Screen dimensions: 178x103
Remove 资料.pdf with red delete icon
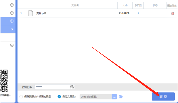172,14
